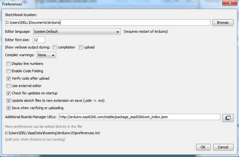This screenshot has height=157, width=239.
Task: Click the 'Show verbose output during:' label
Action: click(28, 47)
